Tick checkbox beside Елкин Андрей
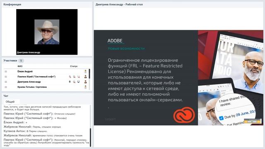Image resolution: width=265 pixels, height=149 pixels. point(6,72)
